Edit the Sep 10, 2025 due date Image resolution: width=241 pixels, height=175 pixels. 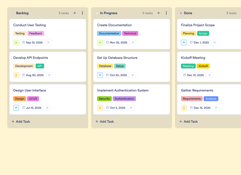coord(32,42)
